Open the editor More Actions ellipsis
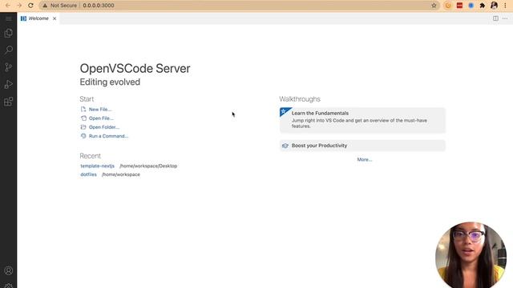The image size is (513, 288). 505,18
